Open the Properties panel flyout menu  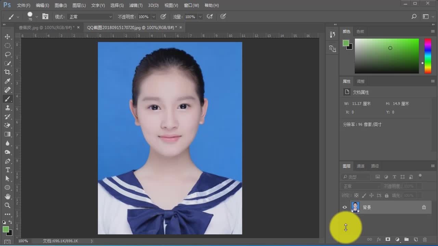click(x=433, y=81)
